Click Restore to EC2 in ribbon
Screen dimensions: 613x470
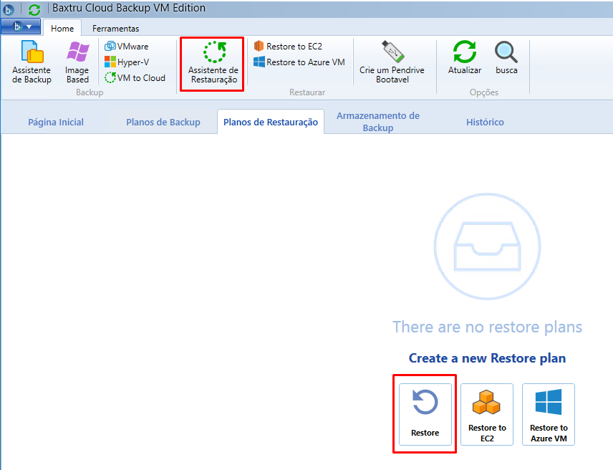tap(288, 46)
